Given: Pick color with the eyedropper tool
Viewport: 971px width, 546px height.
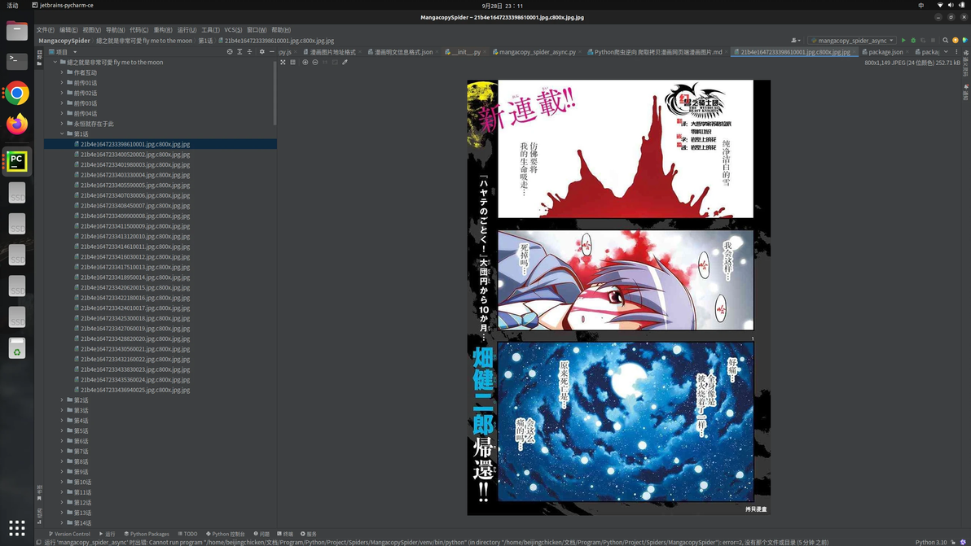Looking at the screenshot, I should tap(345, 63).
